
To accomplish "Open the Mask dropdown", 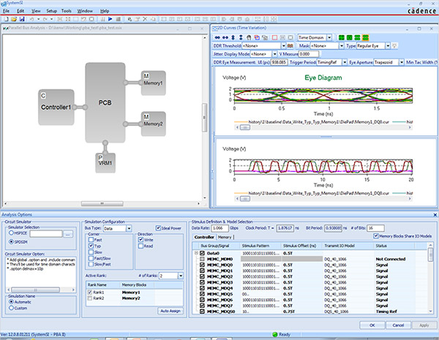I will 341,45.
